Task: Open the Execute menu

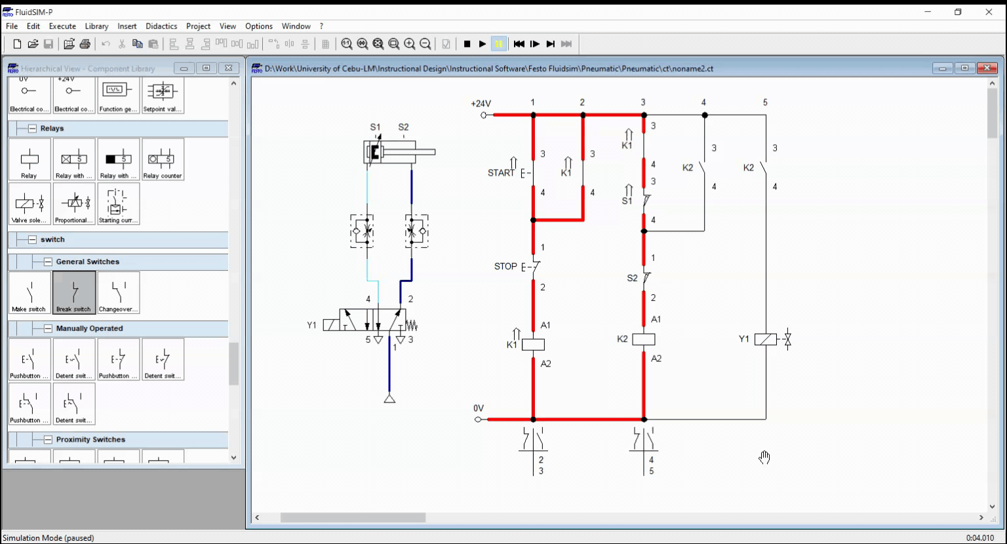Action: [62, 26]
